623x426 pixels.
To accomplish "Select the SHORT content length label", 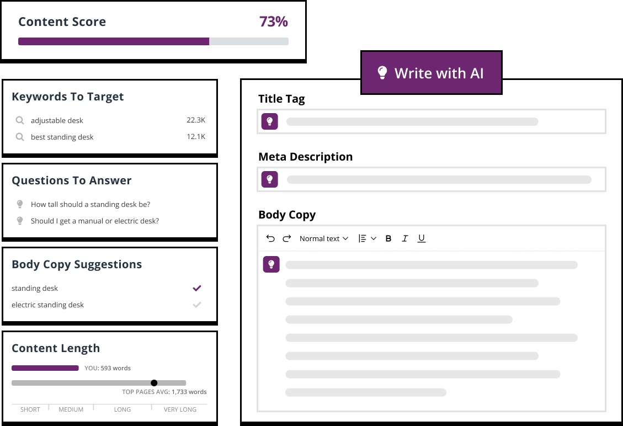I will click(x=30, y=409).
